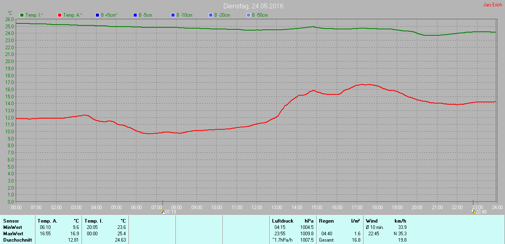Image resolution: width=505 pixels, height=244 pixels.
Task: Click the '12:00' label on the time axis
Action: tap(257, 207)
